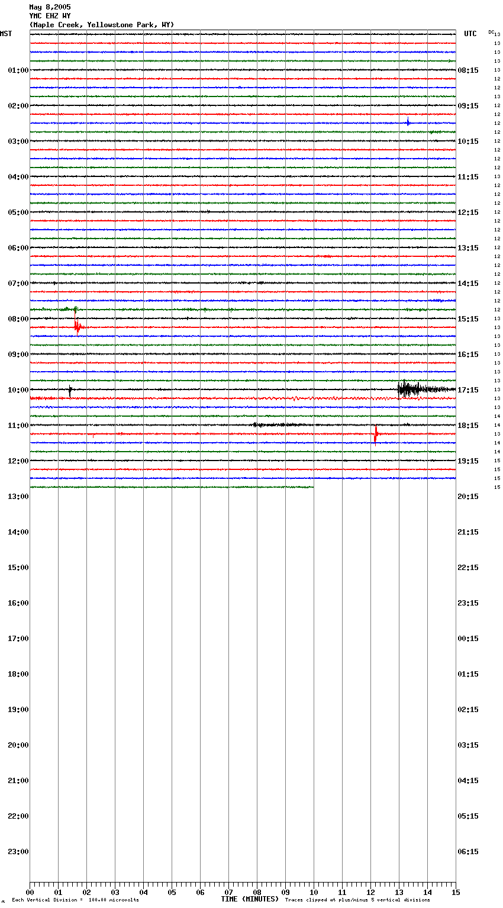Click the '10:00' MST hour label
Viewport: 503px width, 908px height.
coord(18,390)
